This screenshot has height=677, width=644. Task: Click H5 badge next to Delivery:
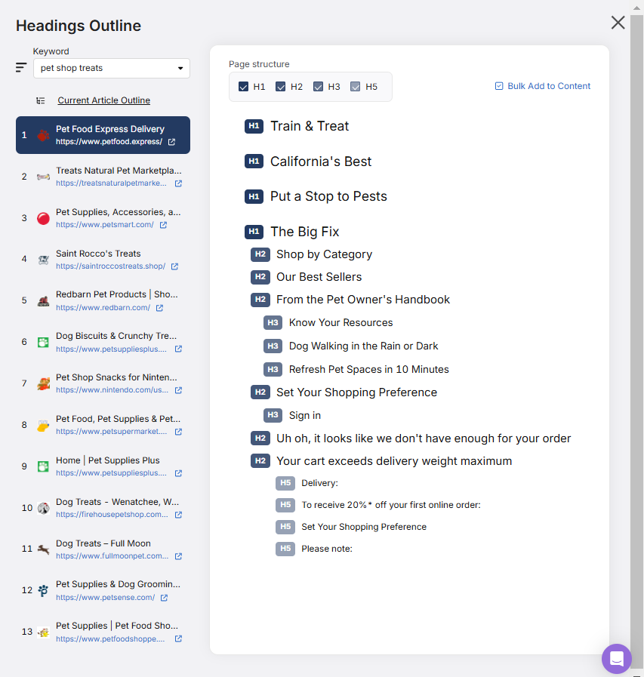point(285,483)
